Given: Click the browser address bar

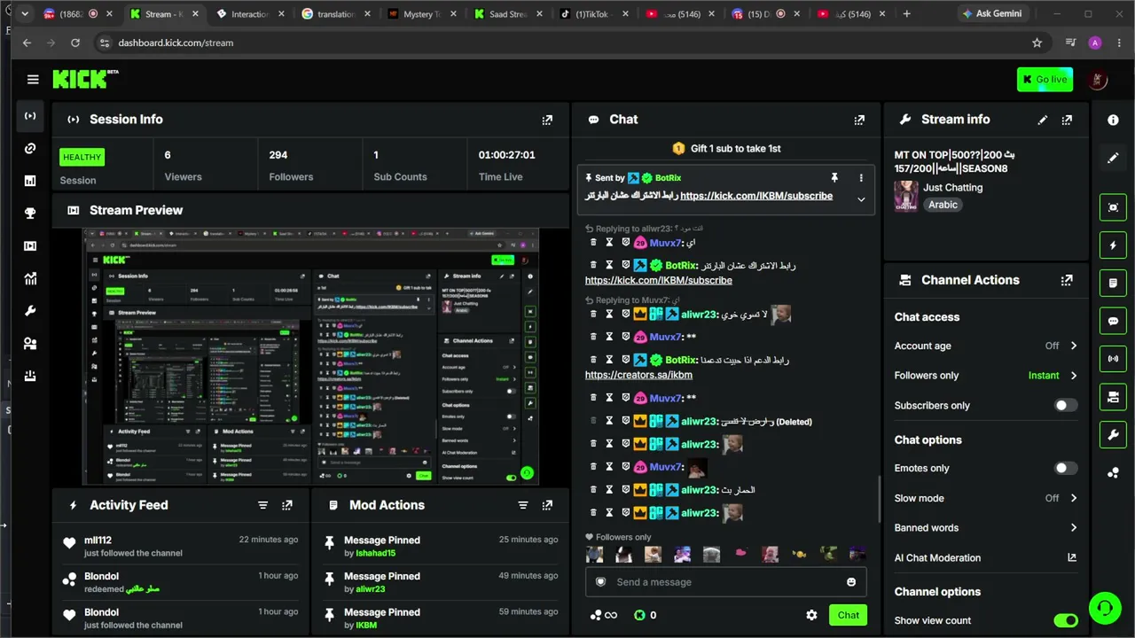Looking at the screenshot, I should pos(567,43).
